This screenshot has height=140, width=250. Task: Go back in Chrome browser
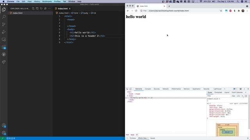point(128,11)
